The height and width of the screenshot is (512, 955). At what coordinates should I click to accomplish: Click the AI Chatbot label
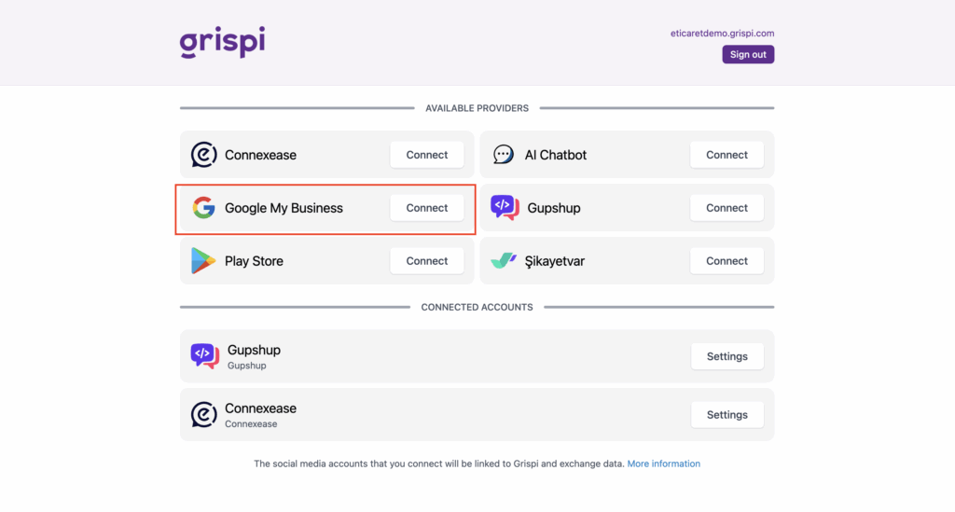click(x=556, y=155)
